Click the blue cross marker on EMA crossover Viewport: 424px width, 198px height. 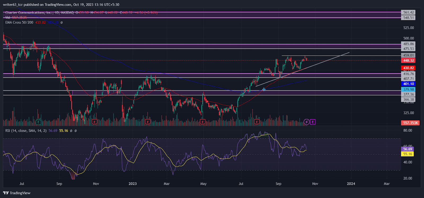264,90
